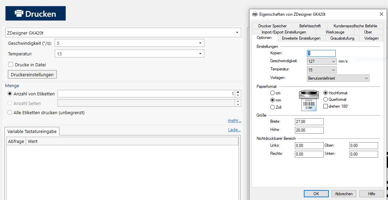388x200 pixels.
Task: Click the Wert column header
Action: click(132, 142)
